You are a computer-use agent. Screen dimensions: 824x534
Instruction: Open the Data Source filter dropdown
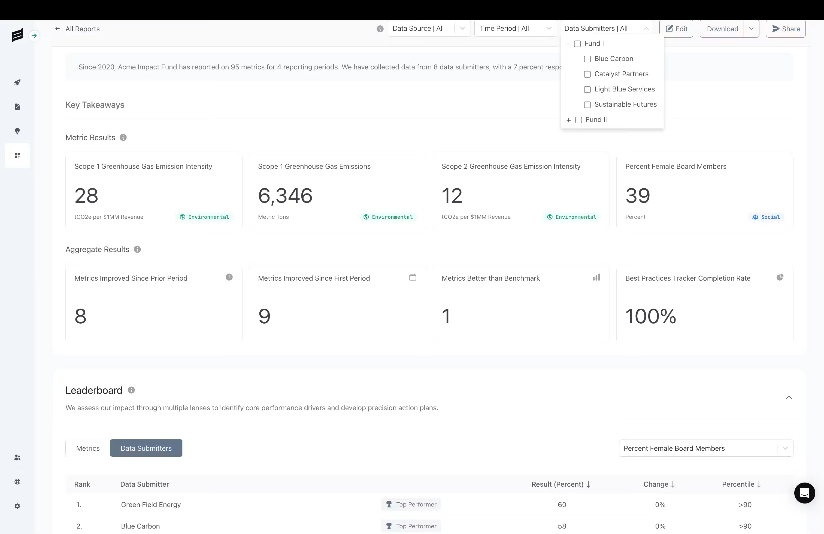tap(429, 28)
